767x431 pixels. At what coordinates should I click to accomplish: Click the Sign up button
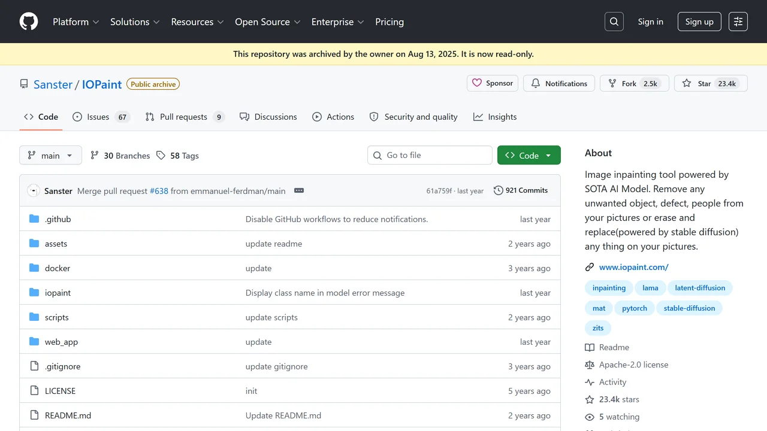(x=699, y=22)
